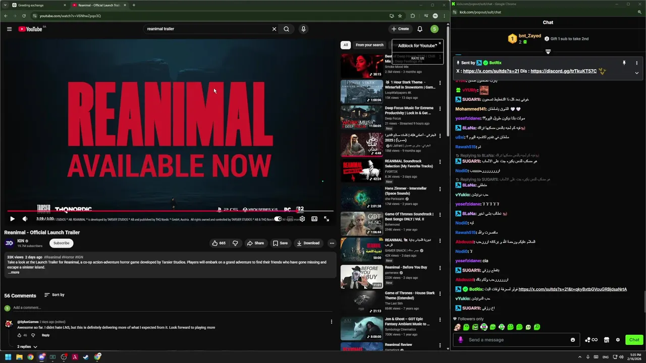
Task: Open the 'Reanimal - Before You Buy' thumbnail
Action: tap(362, 276)
